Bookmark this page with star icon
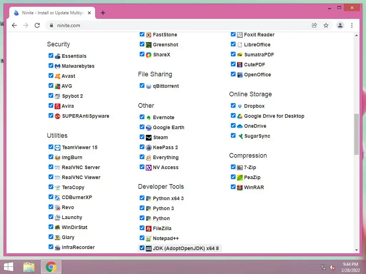 click(x=326, y=25)
